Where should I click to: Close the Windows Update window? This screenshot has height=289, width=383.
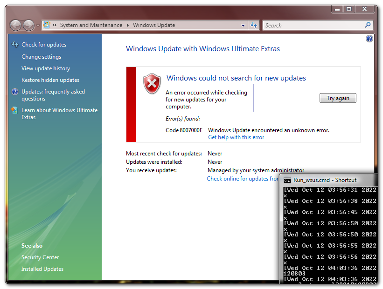pyautogui.click(x=364, y=9)
